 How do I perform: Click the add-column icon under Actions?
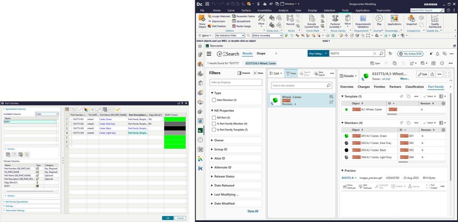[x=8, y=154]
